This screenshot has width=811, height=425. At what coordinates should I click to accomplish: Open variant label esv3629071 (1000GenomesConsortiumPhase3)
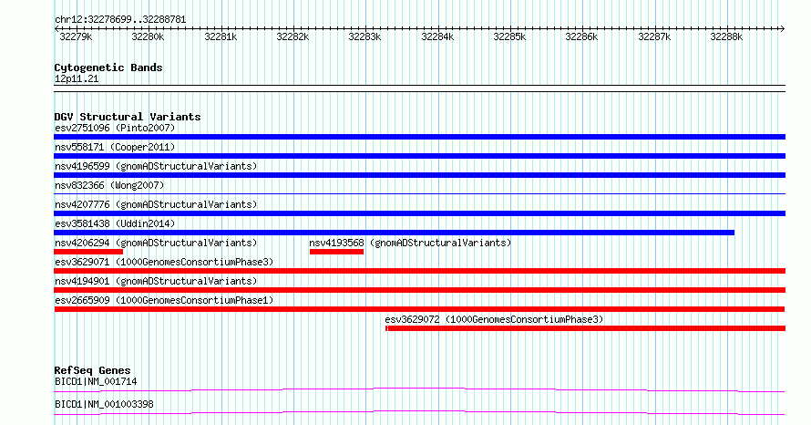(164, 262)
